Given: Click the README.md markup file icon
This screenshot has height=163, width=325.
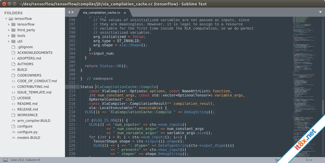Looking at the screenshot, I should pyautogui.click(x=13, y=104).
